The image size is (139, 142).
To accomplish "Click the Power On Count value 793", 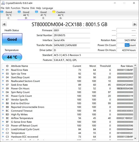I will click(127, 45).
